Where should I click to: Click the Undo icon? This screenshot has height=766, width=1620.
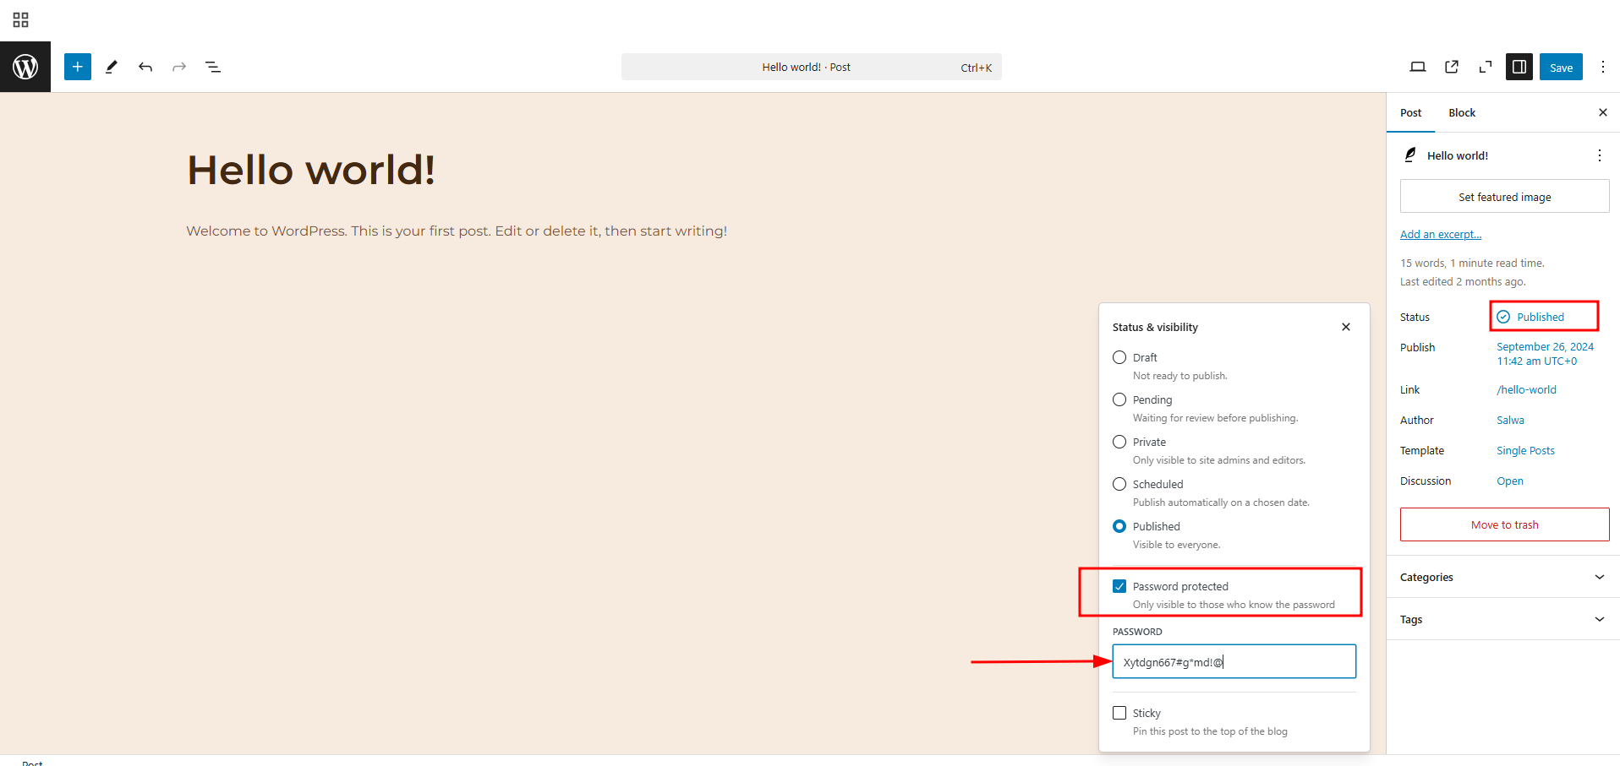pyautogui.click(x=145, y=67)
